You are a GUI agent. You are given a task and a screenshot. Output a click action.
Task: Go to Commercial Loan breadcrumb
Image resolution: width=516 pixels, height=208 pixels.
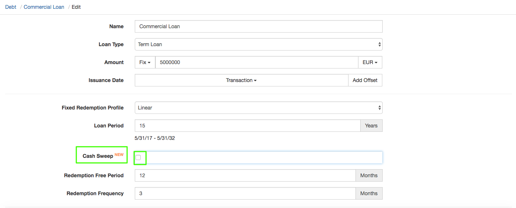click(x=44, y=7)
